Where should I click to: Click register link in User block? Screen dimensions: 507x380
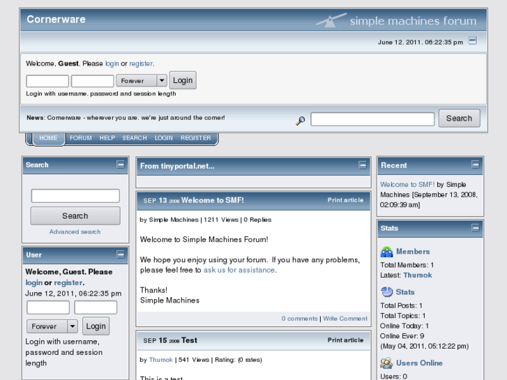pyautogui.click(x=68, y=282)
